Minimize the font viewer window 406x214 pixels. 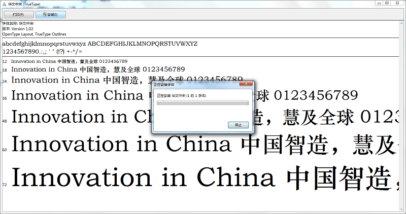pyautogui.click(x=379, y=3)
